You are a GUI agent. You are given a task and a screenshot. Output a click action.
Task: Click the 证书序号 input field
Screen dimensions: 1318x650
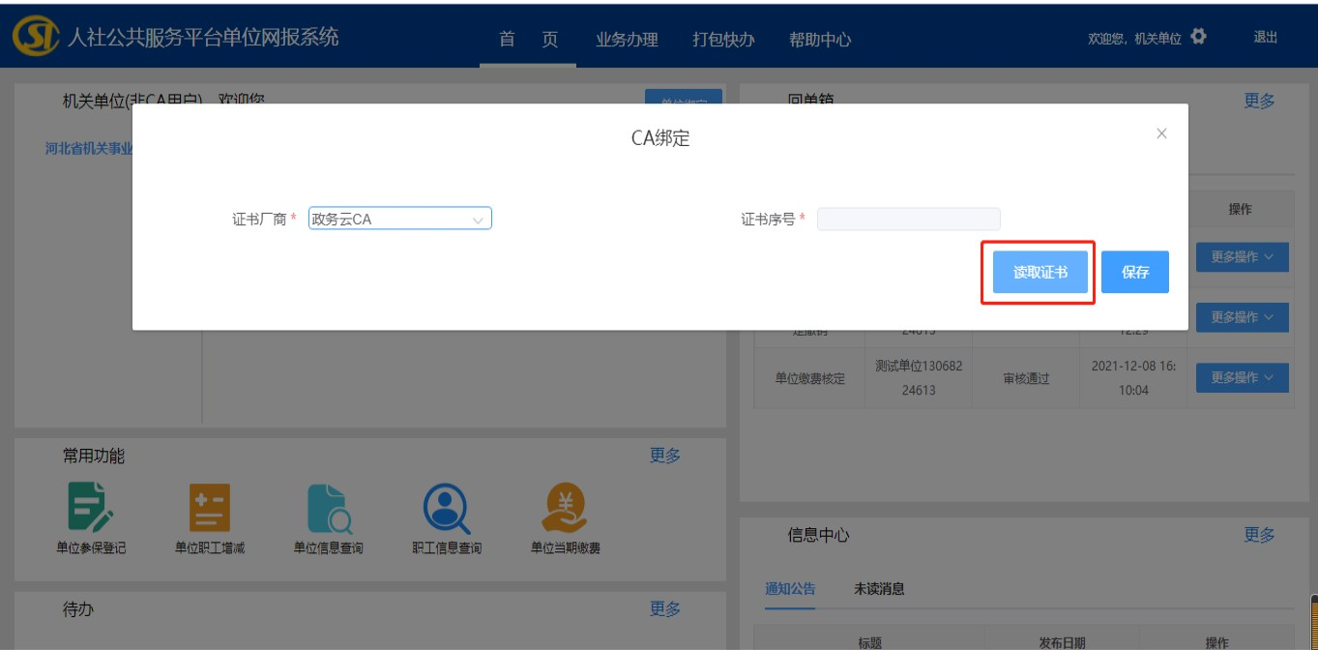point(908,220)
